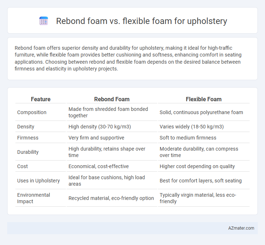Click 'High durability, retains shape over time' cell
Screen dimensions: 265x245
[112, 152]
